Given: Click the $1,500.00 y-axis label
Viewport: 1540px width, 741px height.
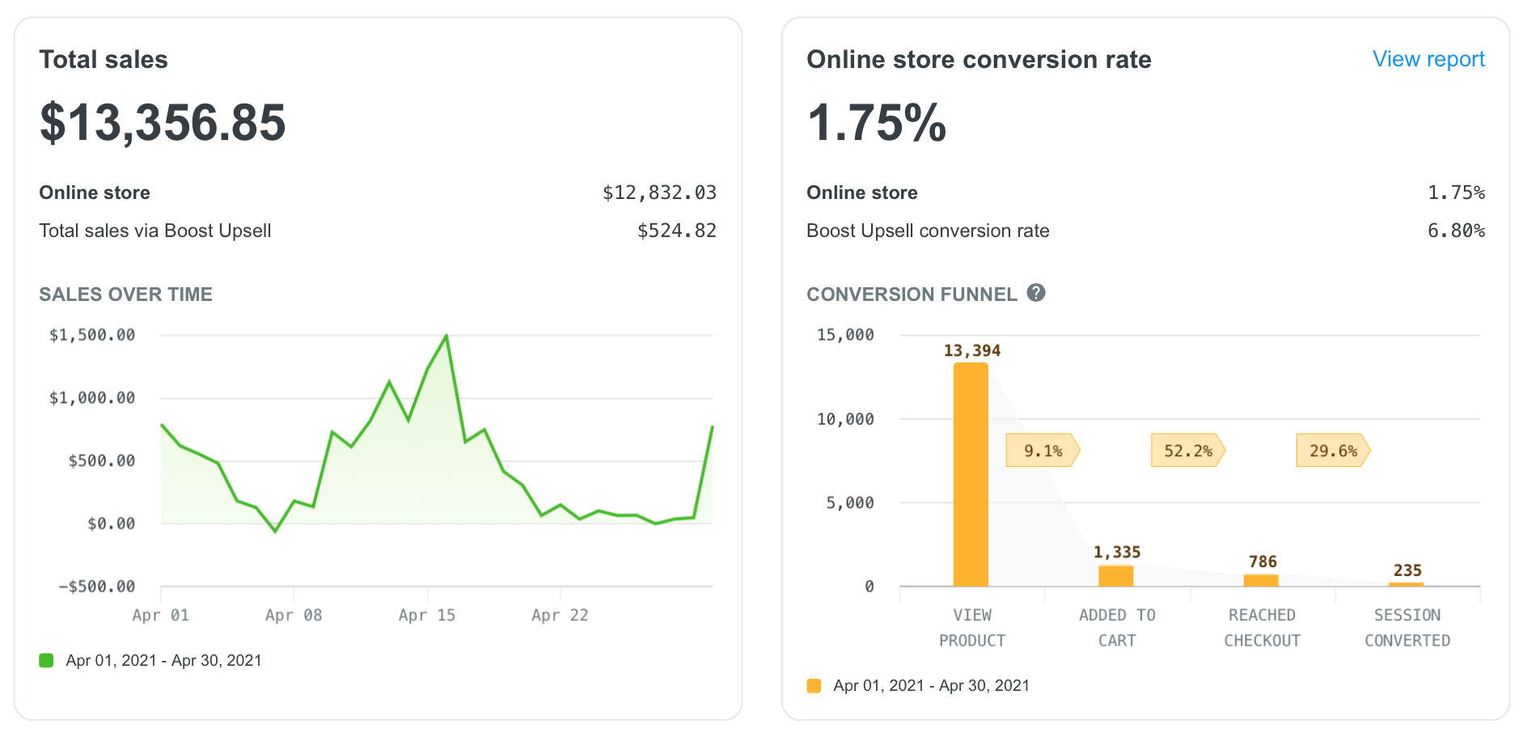Looking at the screenshot, I should [x=92, y=335].
